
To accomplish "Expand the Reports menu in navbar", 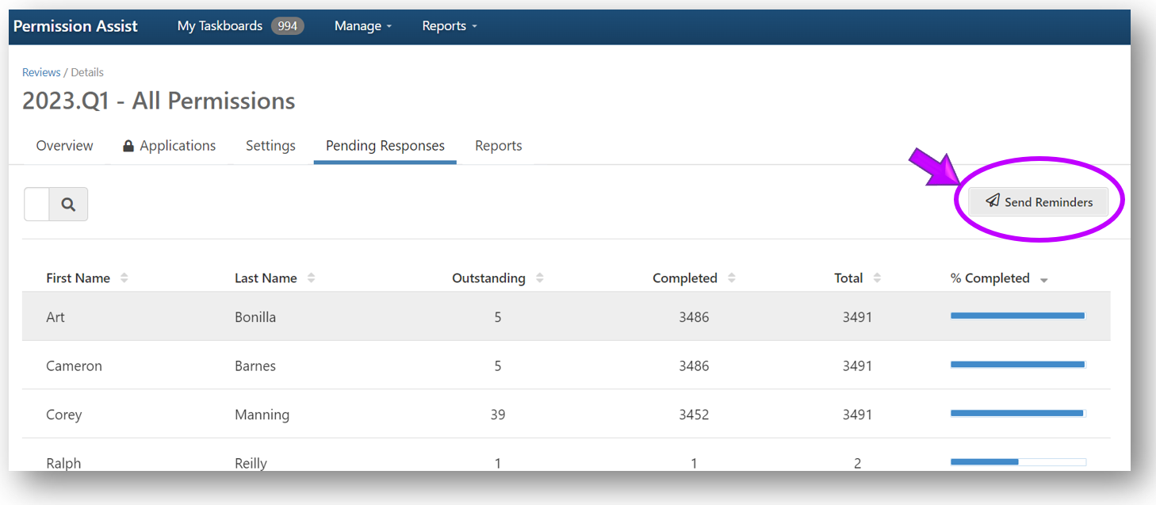I will pyautogui.click(x=449, y=26).
